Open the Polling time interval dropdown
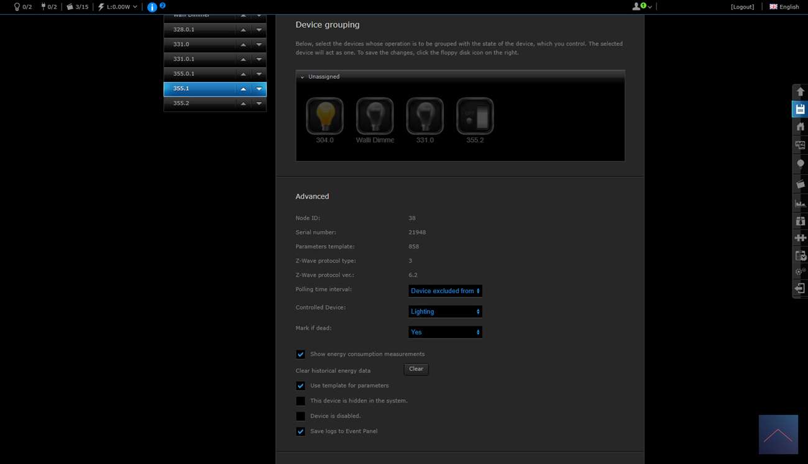 (x=445, y=291)
